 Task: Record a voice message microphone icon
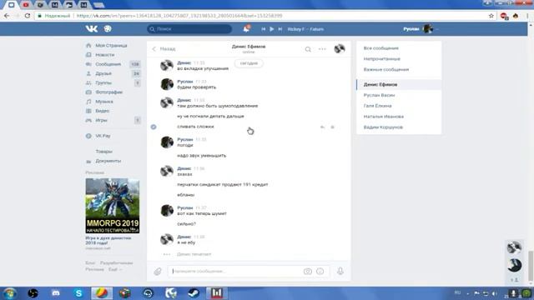point(340,271)
